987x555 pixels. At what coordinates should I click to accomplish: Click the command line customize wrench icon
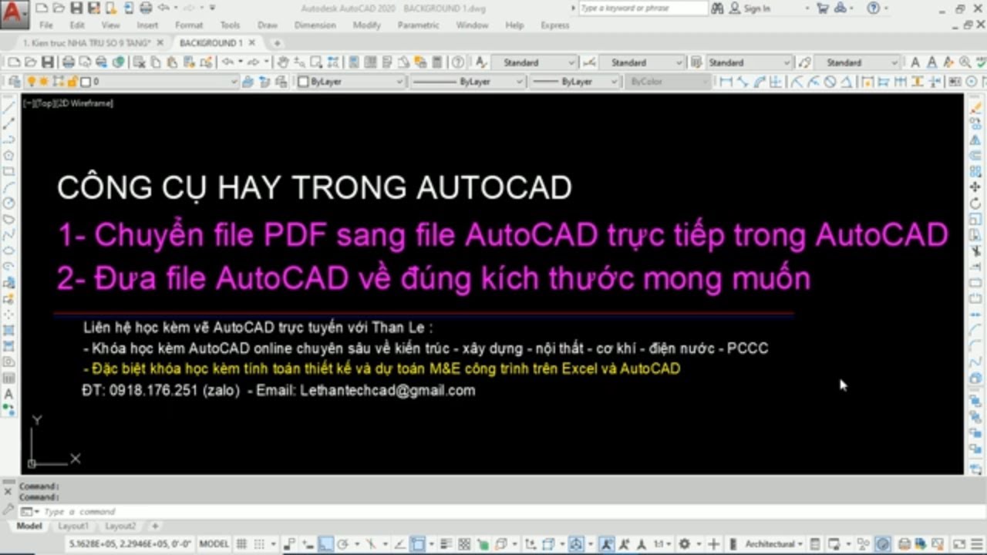tap(8, 510)
